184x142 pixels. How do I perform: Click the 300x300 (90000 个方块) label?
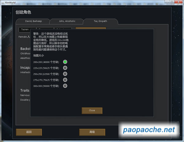[x=46, y=86]
